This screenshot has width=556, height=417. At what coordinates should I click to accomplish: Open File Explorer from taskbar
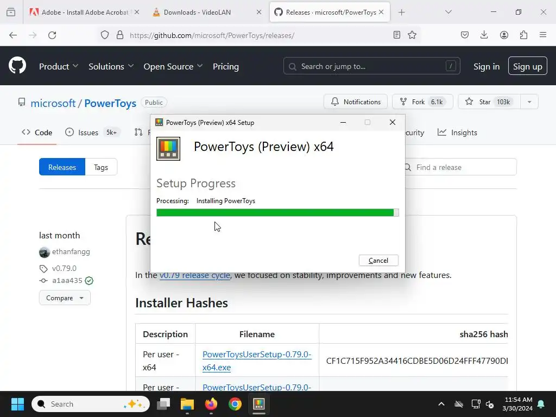tap(187, 404)
